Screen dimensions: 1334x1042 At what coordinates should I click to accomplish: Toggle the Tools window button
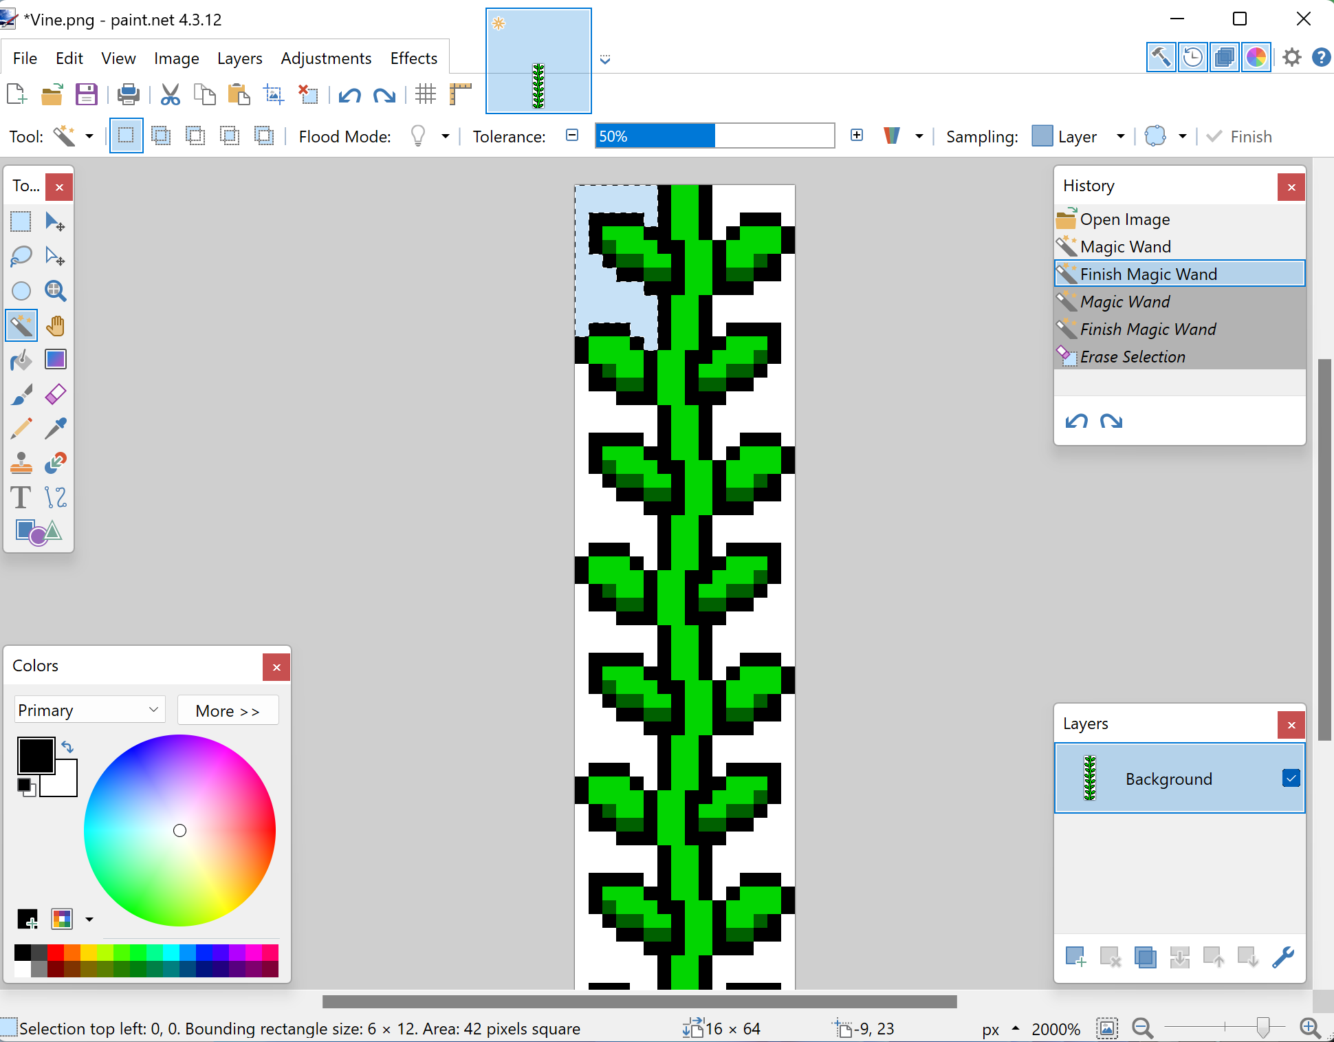pyautogui.click(x=1161, y=57)
